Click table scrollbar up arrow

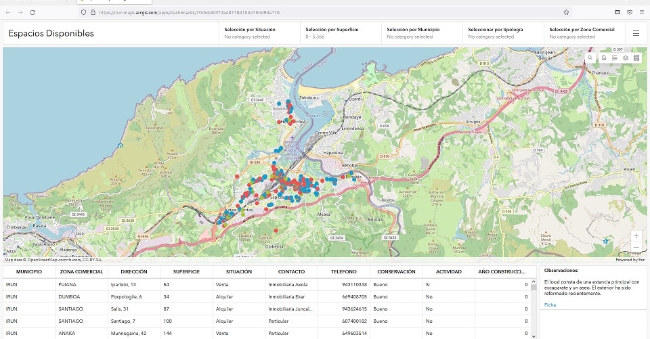534,281
